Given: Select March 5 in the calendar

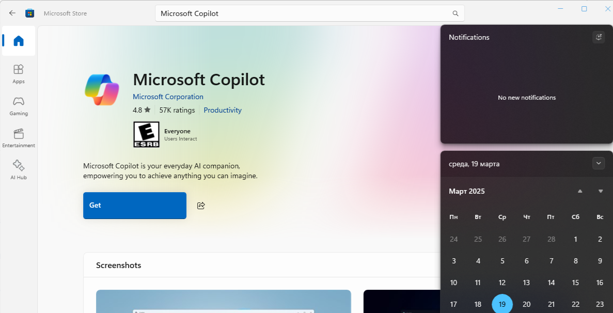Looking at the screenshot, I should click(502, 261).
